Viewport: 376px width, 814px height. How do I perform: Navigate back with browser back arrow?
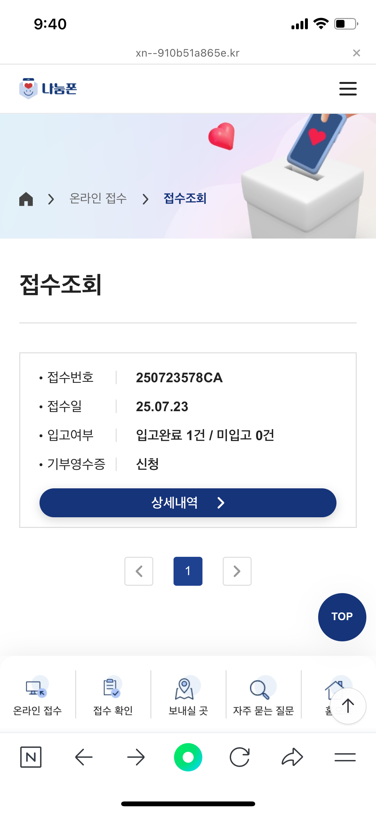tap(84, 757)
